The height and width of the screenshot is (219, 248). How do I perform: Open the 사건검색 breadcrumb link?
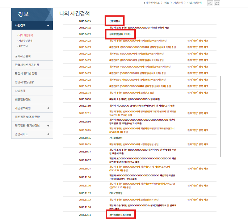click(x=178, y=3)
